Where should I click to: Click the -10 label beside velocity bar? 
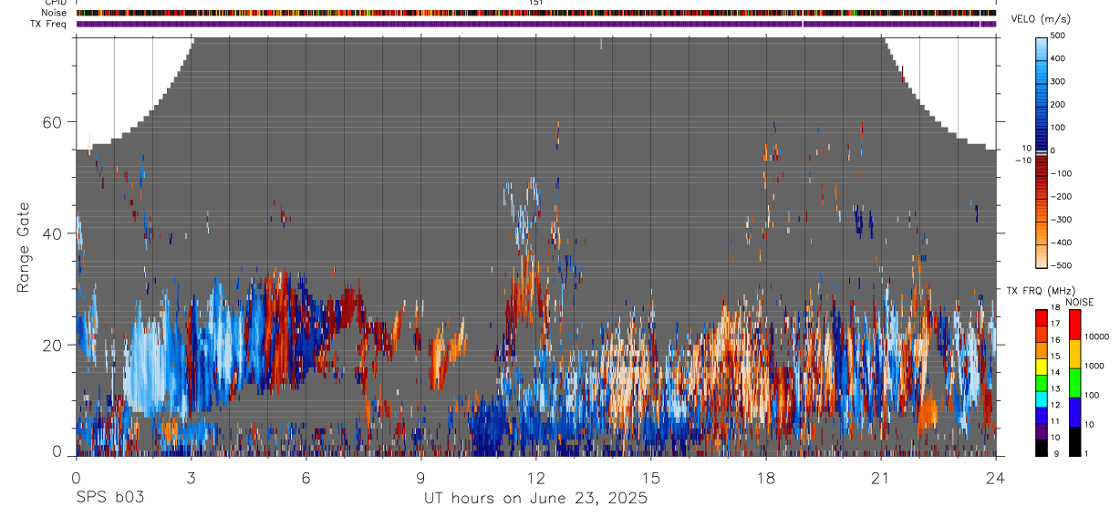[1024, 160]
